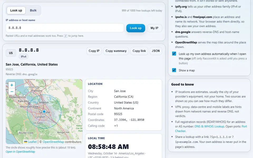The width and height of the screenshot is (253, 158).
Task: Open the JSON view button
Action: pos(156,51)
